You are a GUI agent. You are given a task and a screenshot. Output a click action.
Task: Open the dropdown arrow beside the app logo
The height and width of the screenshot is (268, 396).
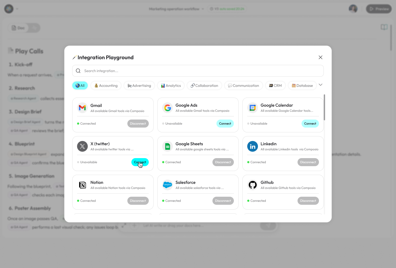click(x=17, y=9)
